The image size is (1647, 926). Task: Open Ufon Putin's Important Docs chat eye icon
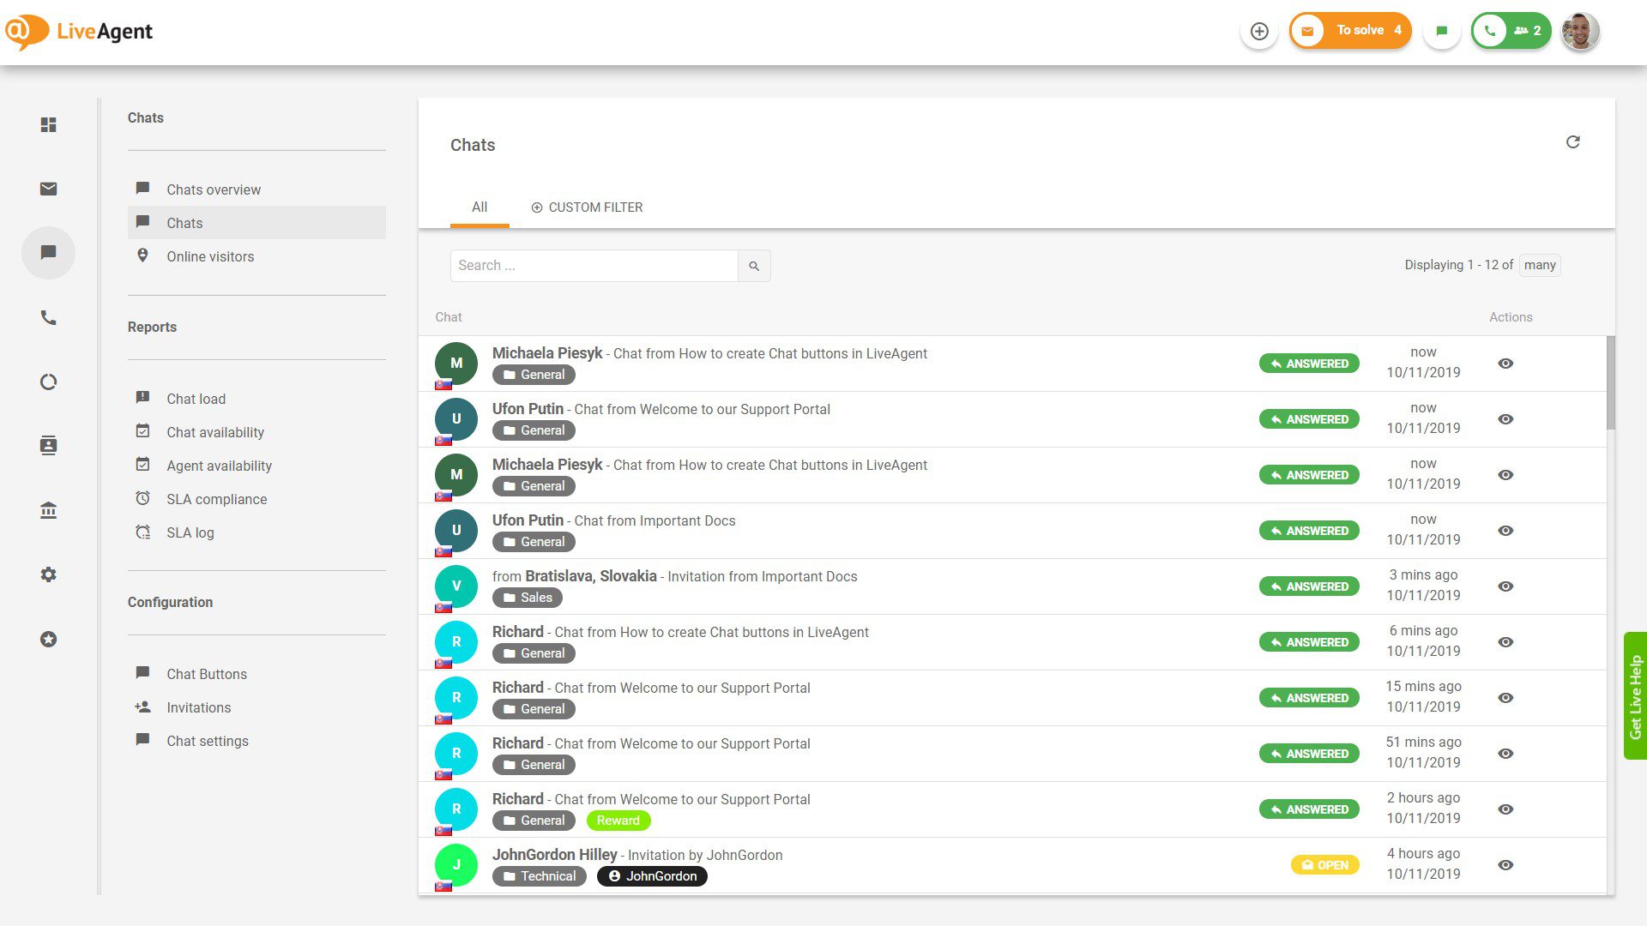tap(1506, 530)
